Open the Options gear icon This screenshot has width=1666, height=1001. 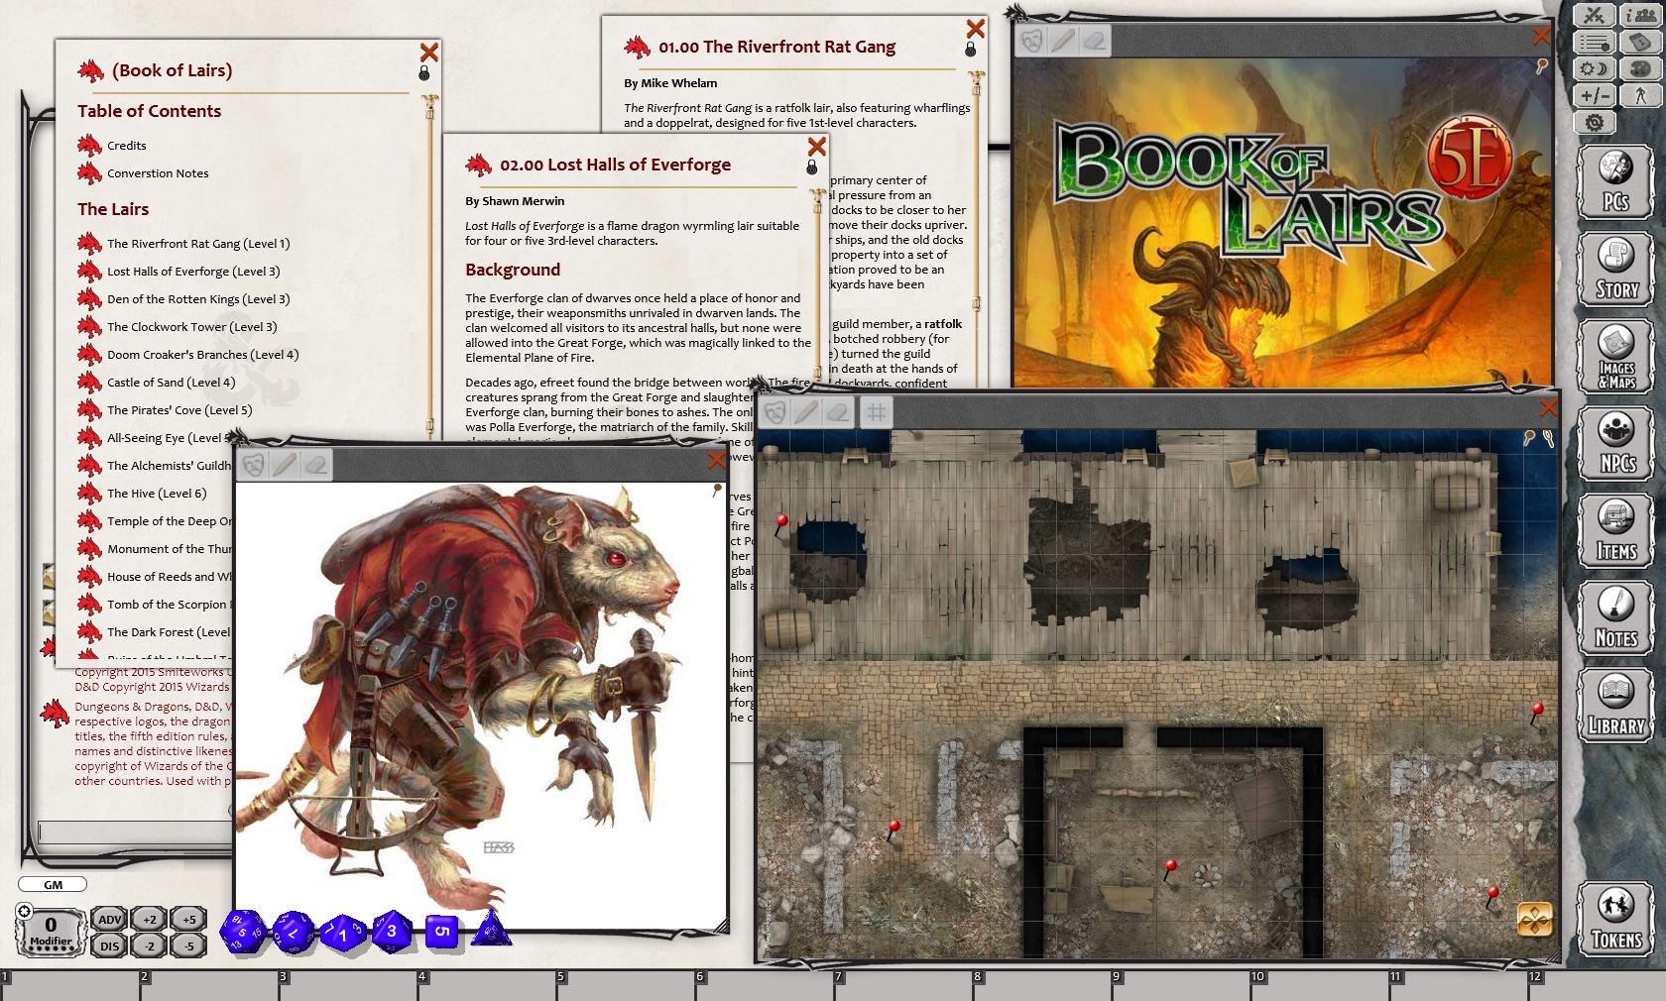(x=1594, y=122)
